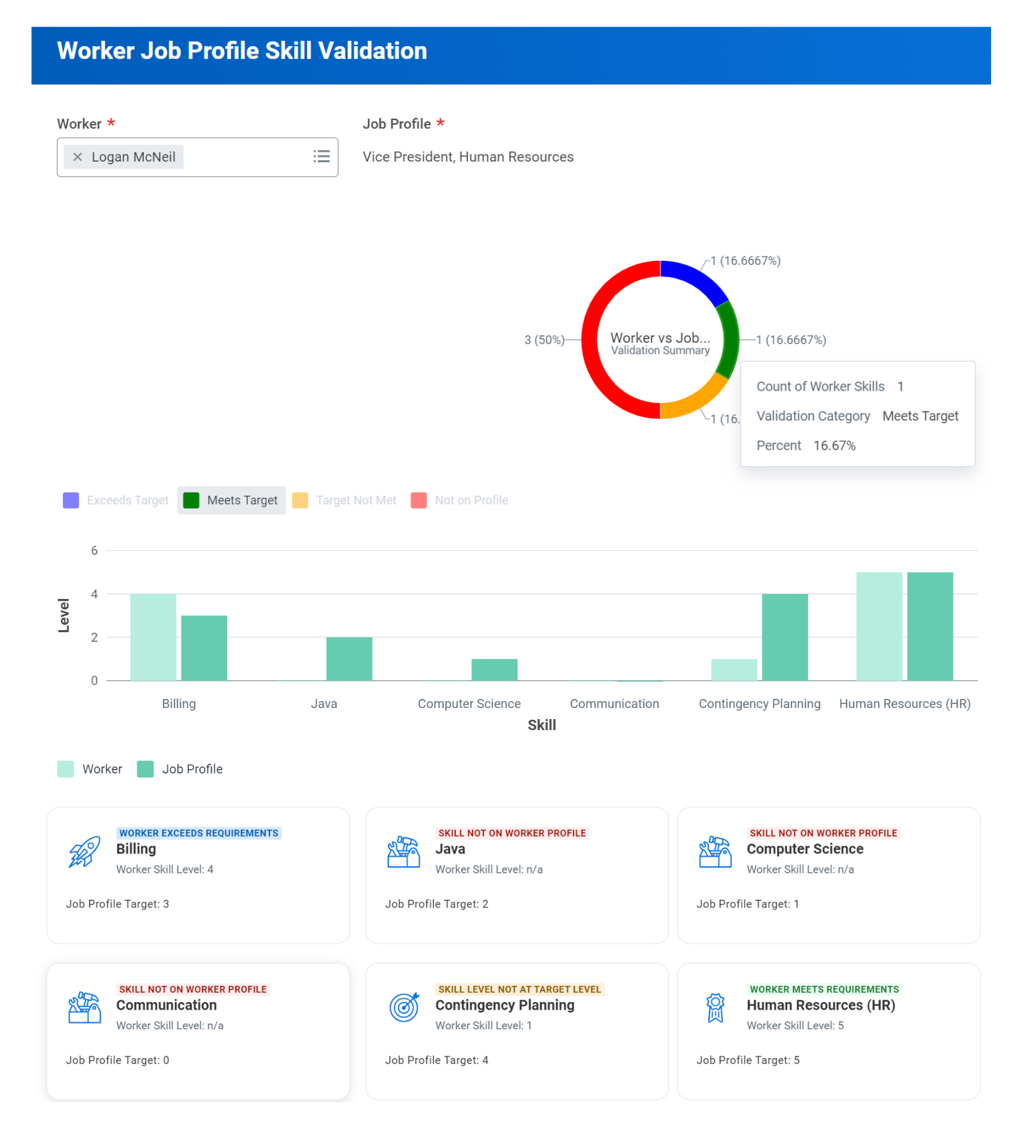
Task: Click the Human Resources ribbon badge icon
Action: (715, 1008)
